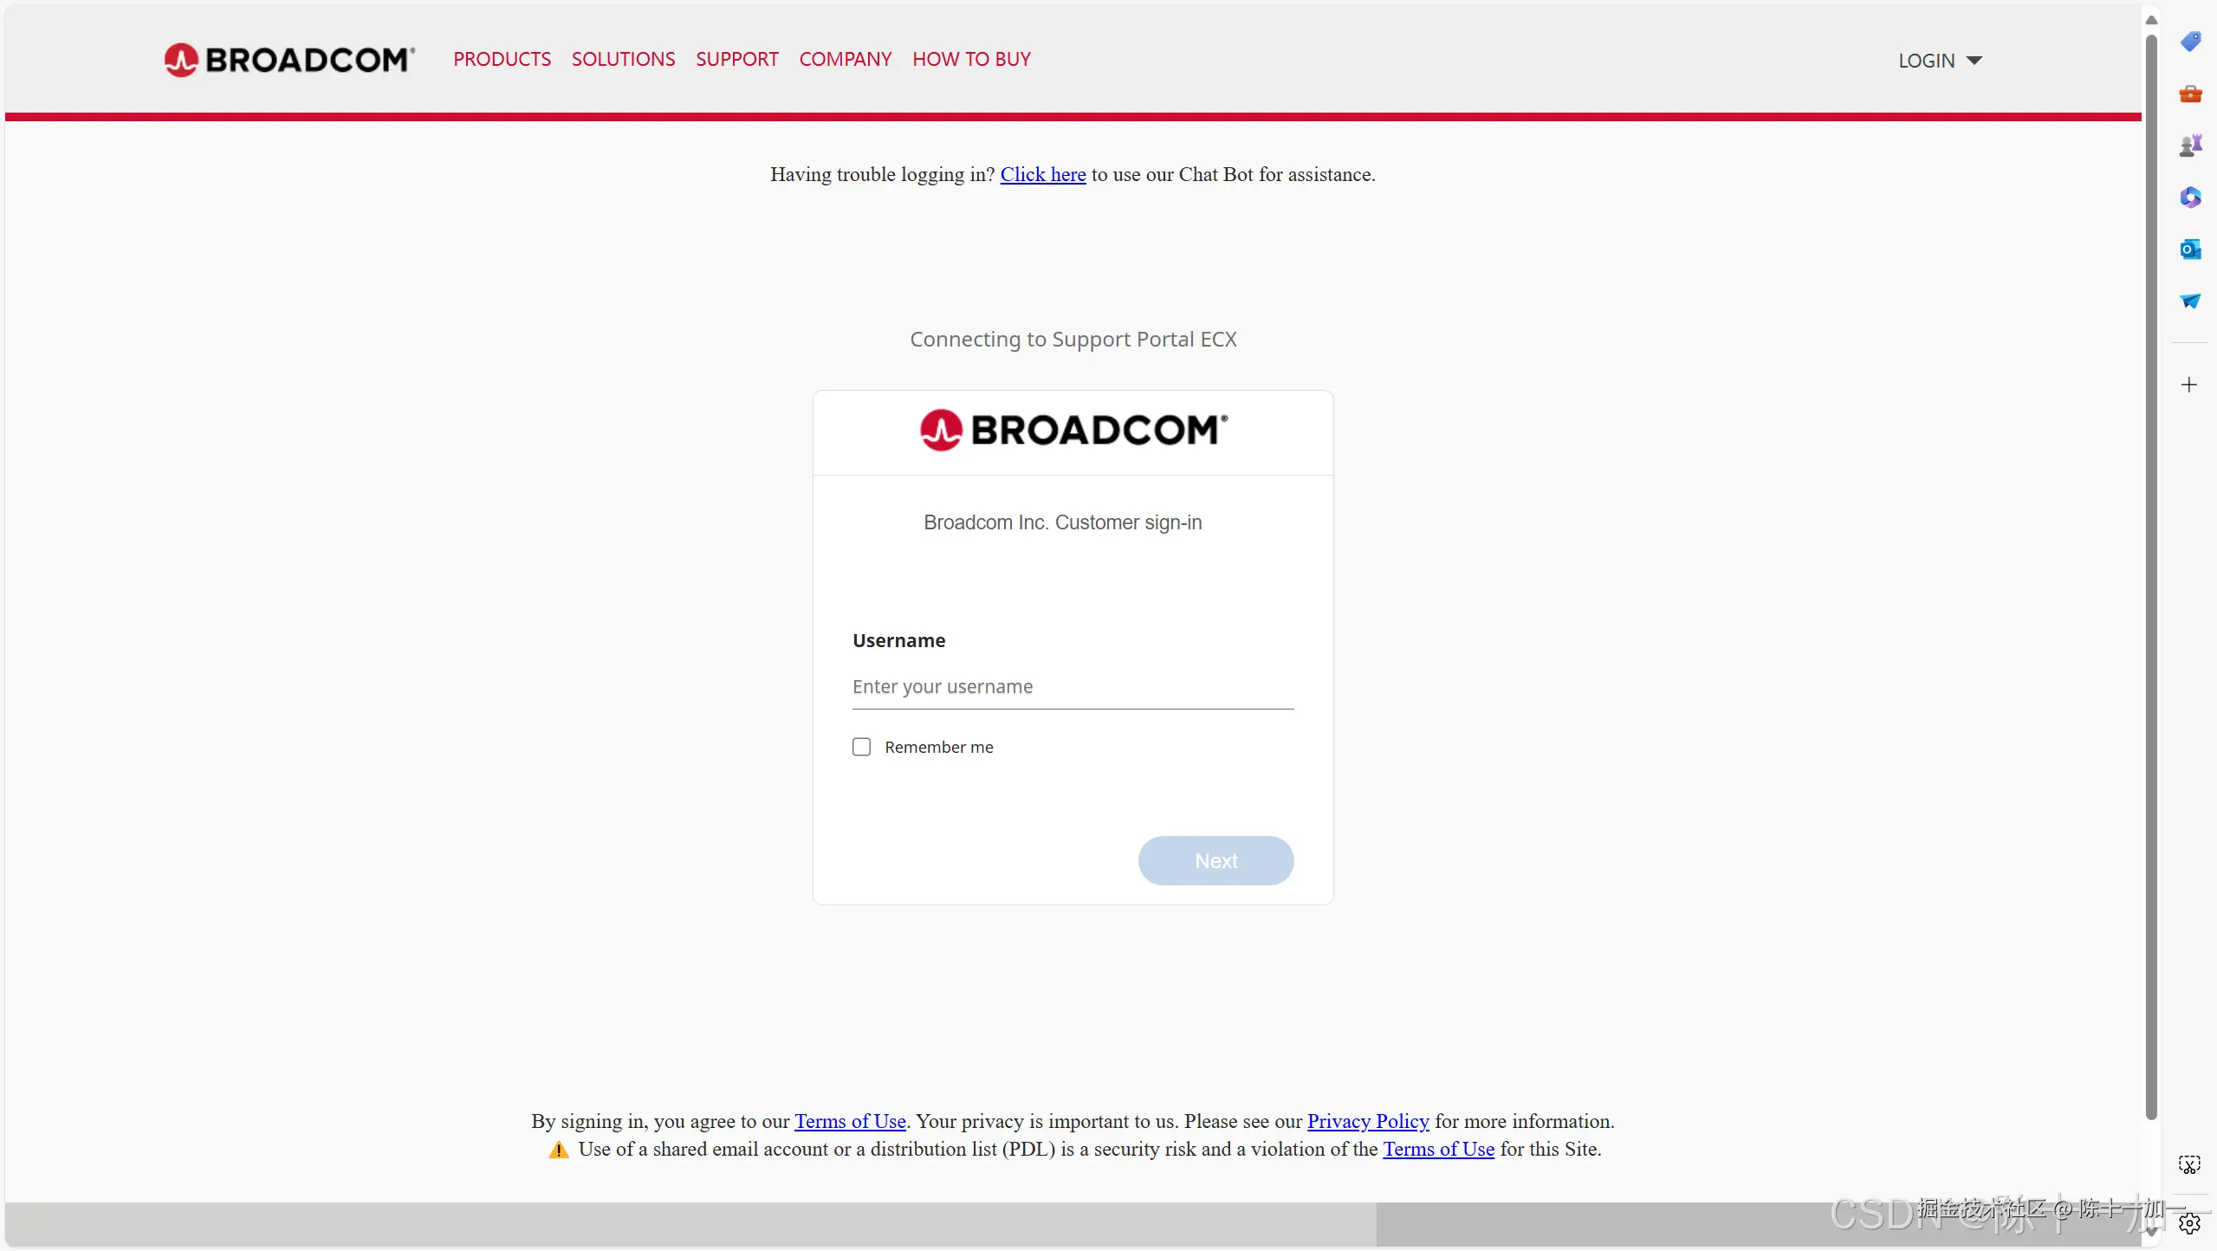Click the screenshot capture sidebar icon
The image size is (2217, 1251).
(x=2189, y=1164)
